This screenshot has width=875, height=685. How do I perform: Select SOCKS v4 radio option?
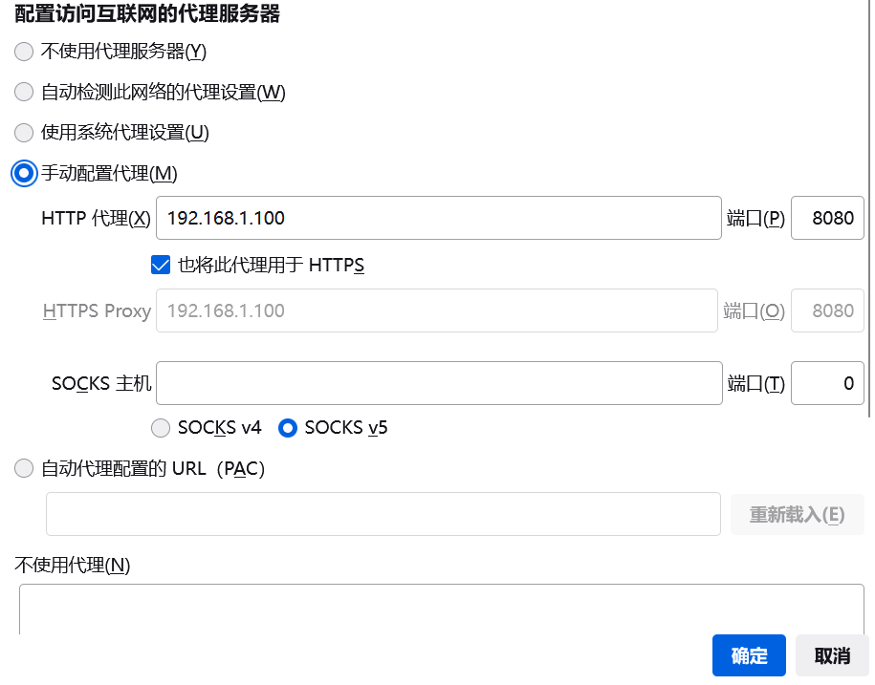coord(161,427)
